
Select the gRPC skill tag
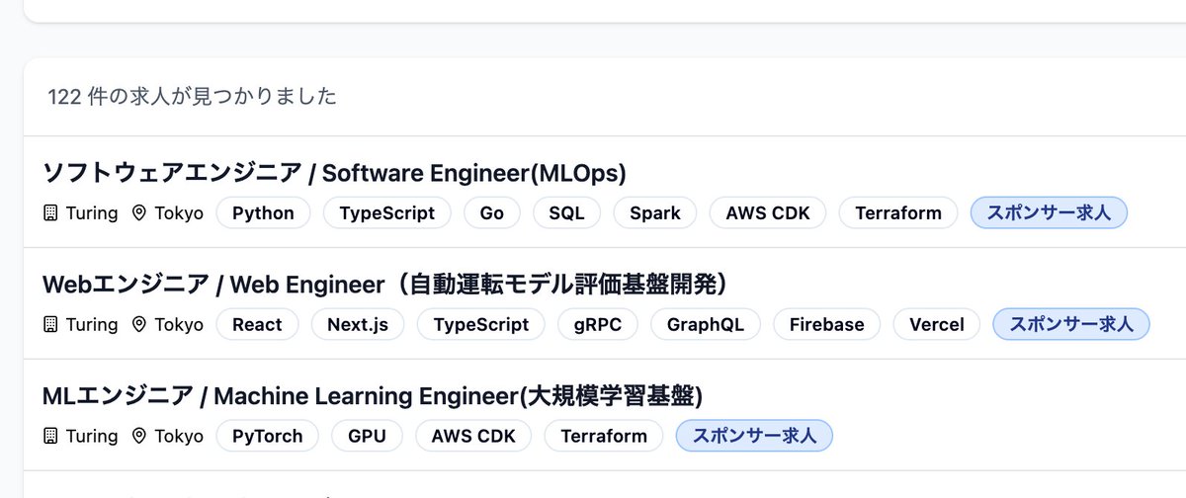point(598,324)
